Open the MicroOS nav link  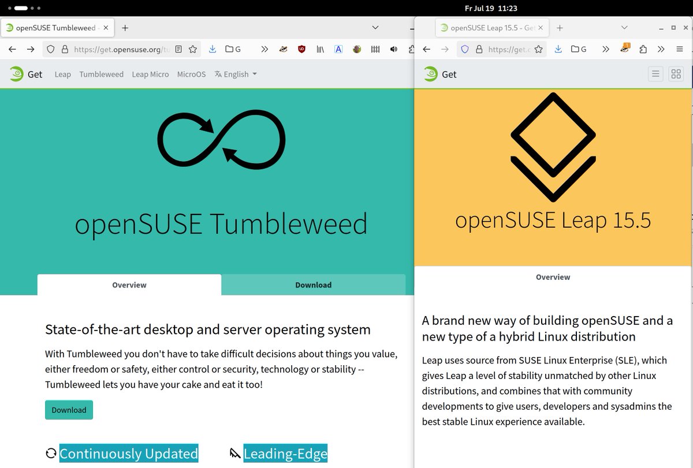pos(191,74)
